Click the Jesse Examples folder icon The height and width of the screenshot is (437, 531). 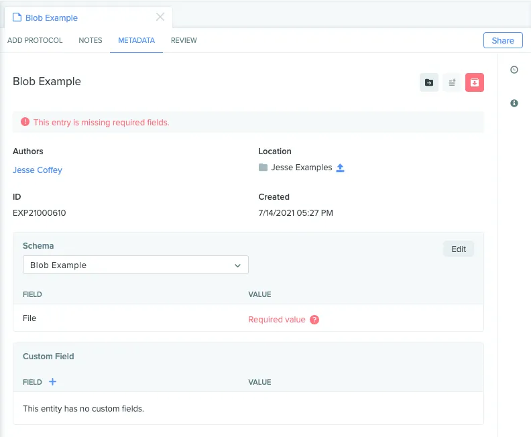(263, 168)
